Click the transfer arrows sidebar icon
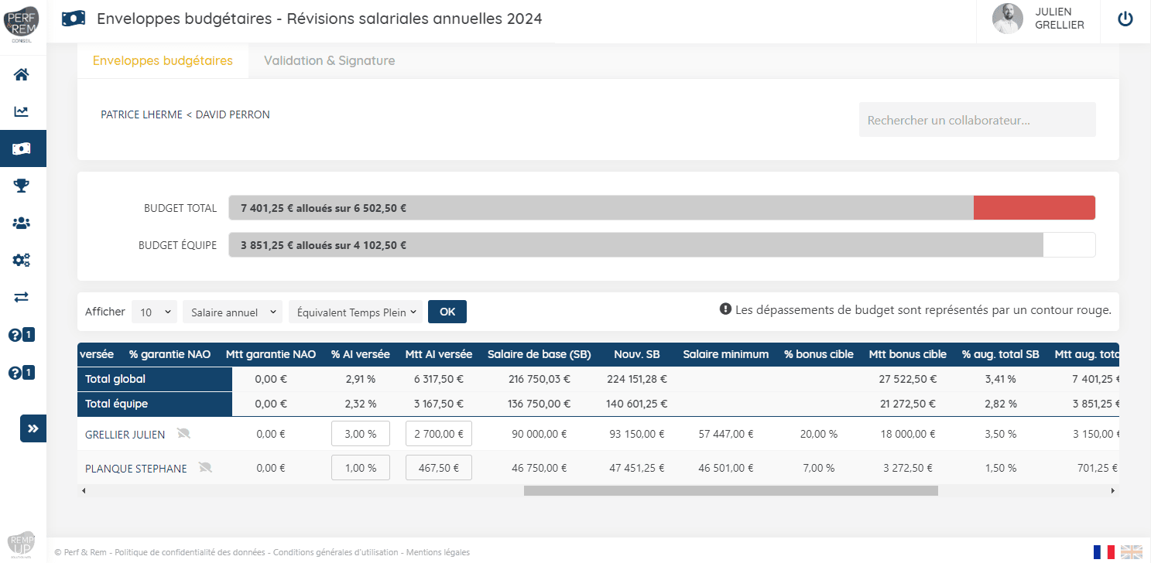1151x563 pixels. 22,297
